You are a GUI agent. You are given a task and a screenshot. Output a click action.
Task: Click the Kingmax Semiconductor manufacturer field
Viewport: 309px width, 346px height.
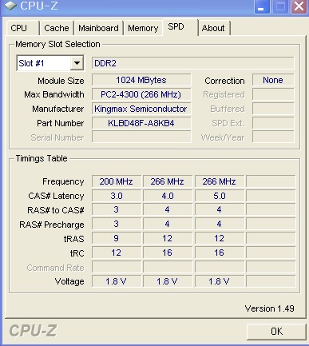click(x=141, y=109)
